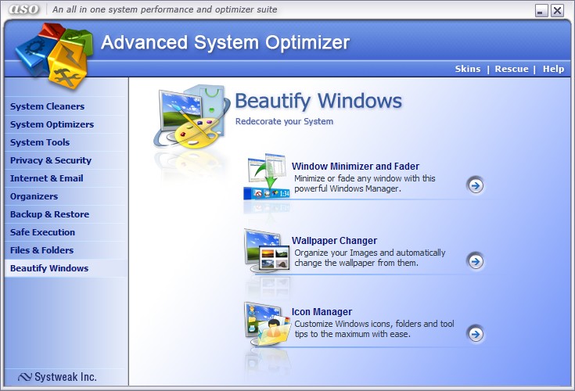Launch Wallpaper Changer via its arrow button
This screenshot has height=391, width=575.
[476, 261]
